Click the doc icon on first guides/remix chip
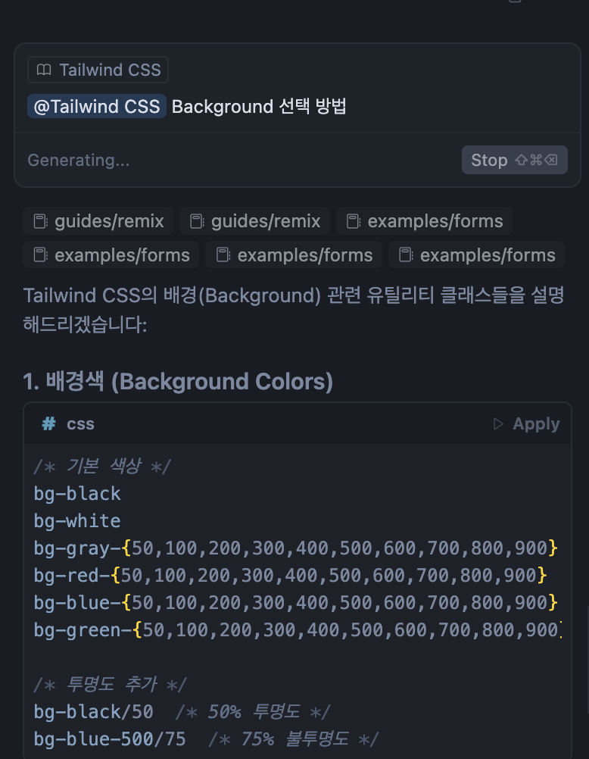 point(40,222)
